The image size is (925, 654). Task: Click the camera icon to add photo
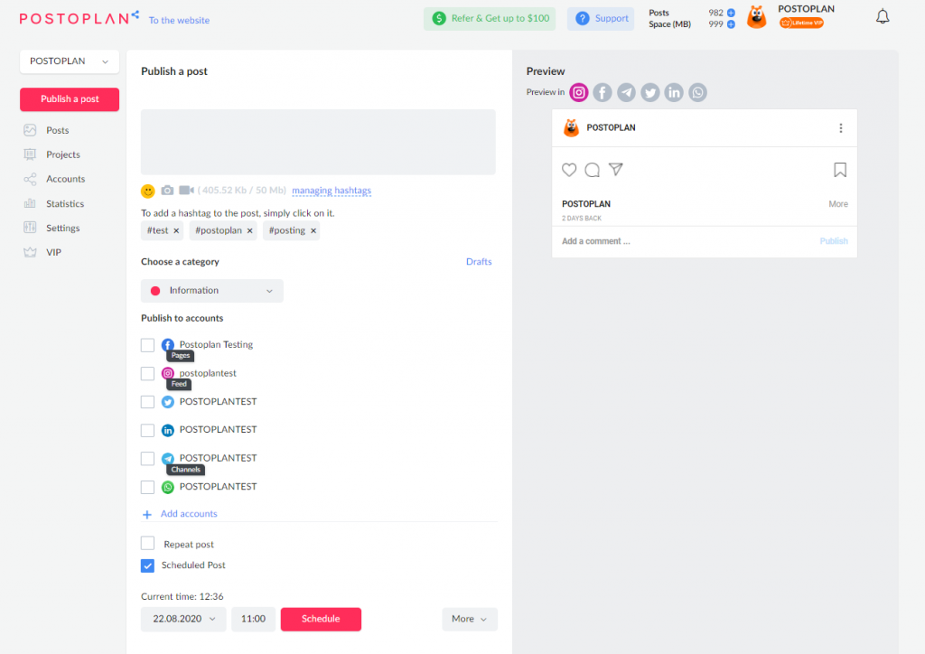coord(167,191)
